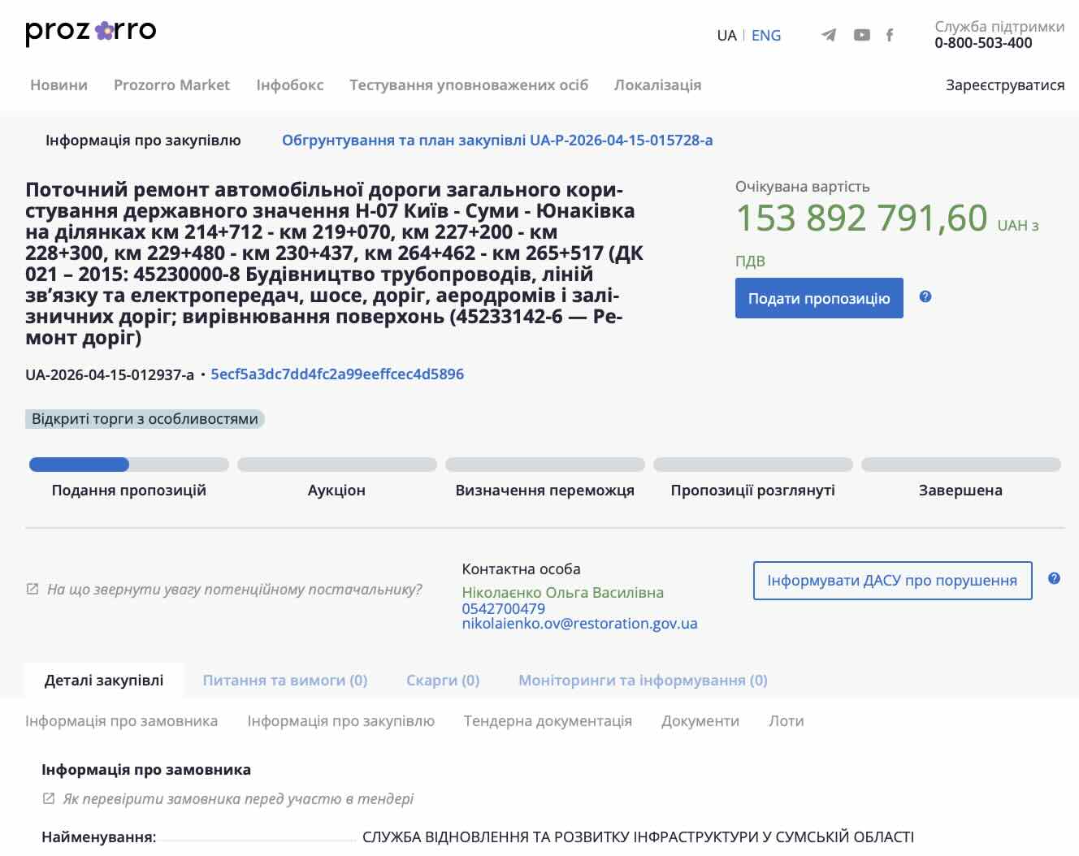Click Інформувати ДАСУ про порушення button
The height and width of the screenshot is (856, 1079).
click(892, 581)
